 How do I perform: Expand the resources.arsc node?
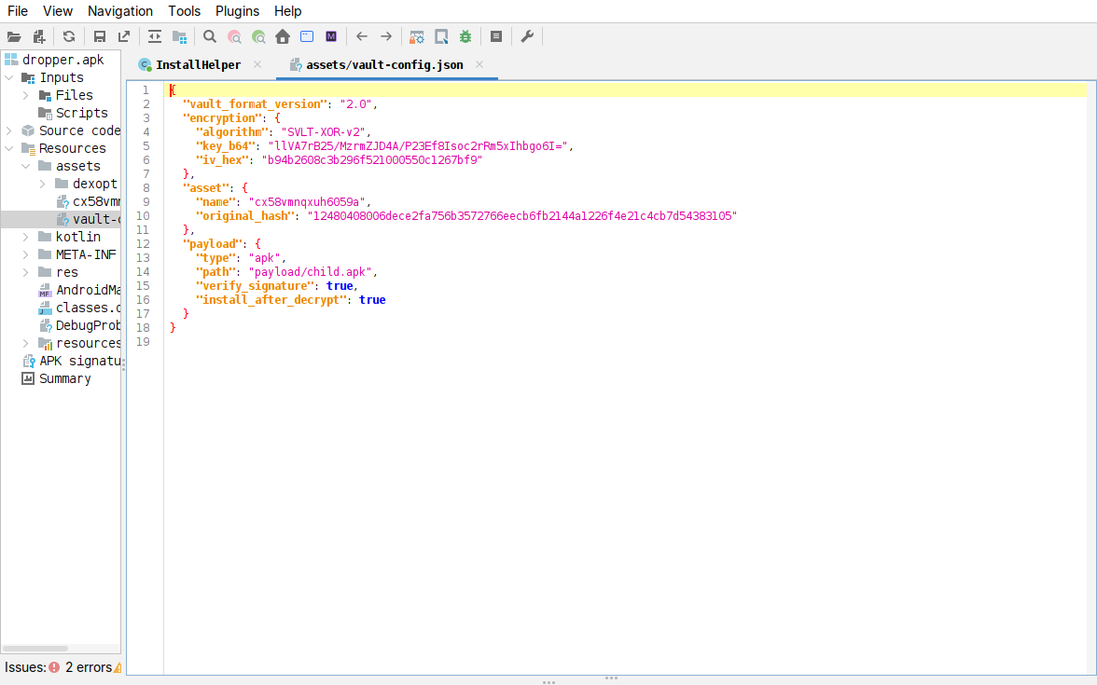(x=26, y=343)
